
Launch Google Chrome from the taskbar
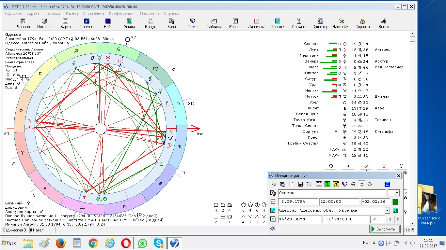point(93,243)
